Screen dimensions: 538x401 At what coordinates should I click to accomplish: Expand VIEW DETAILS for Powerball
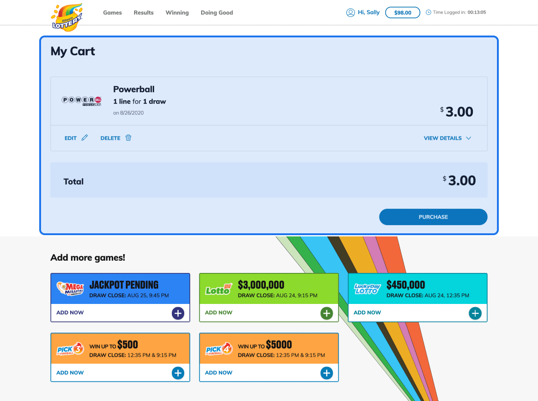tap(443, 138)
